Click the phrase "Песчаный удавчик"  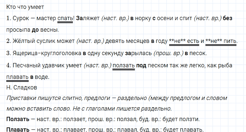[x=36, y=65]
